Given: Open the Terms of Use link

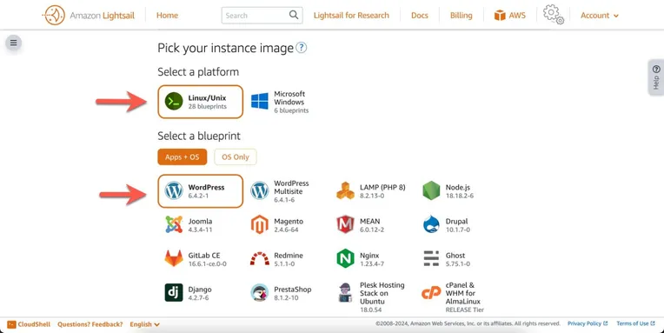Looking at the screenshot, I should 635,323.
